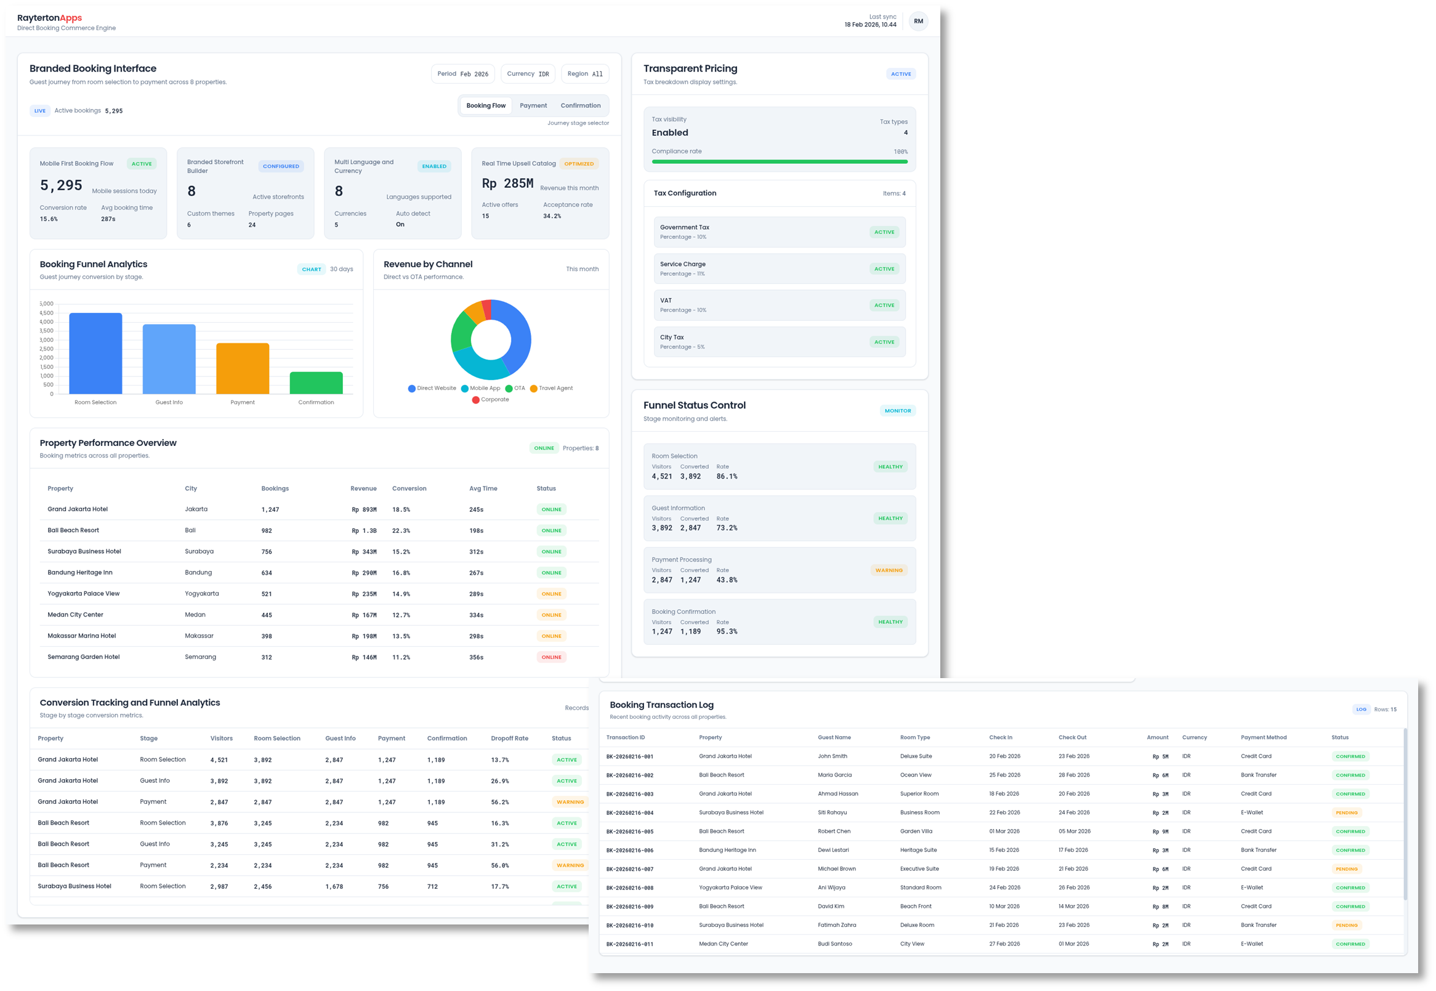Click the LIVE badge next to Active bookings
The width and height of the screenshot is (1436, 991).
click(40, 110)
